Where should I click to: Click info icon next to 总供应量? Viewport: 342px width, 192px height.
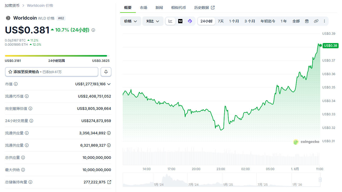(x=23, y=158)
